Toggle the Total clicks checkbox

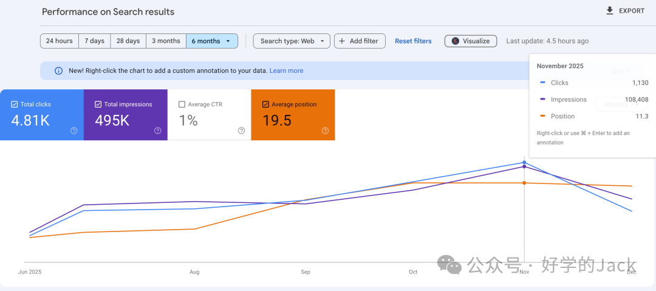pyautogui.click(x=14, y=104)
